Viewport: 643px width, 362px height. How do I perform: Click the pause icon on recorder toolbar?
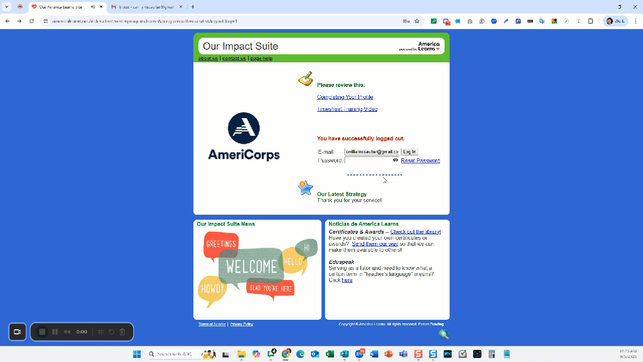pos(55,332)
